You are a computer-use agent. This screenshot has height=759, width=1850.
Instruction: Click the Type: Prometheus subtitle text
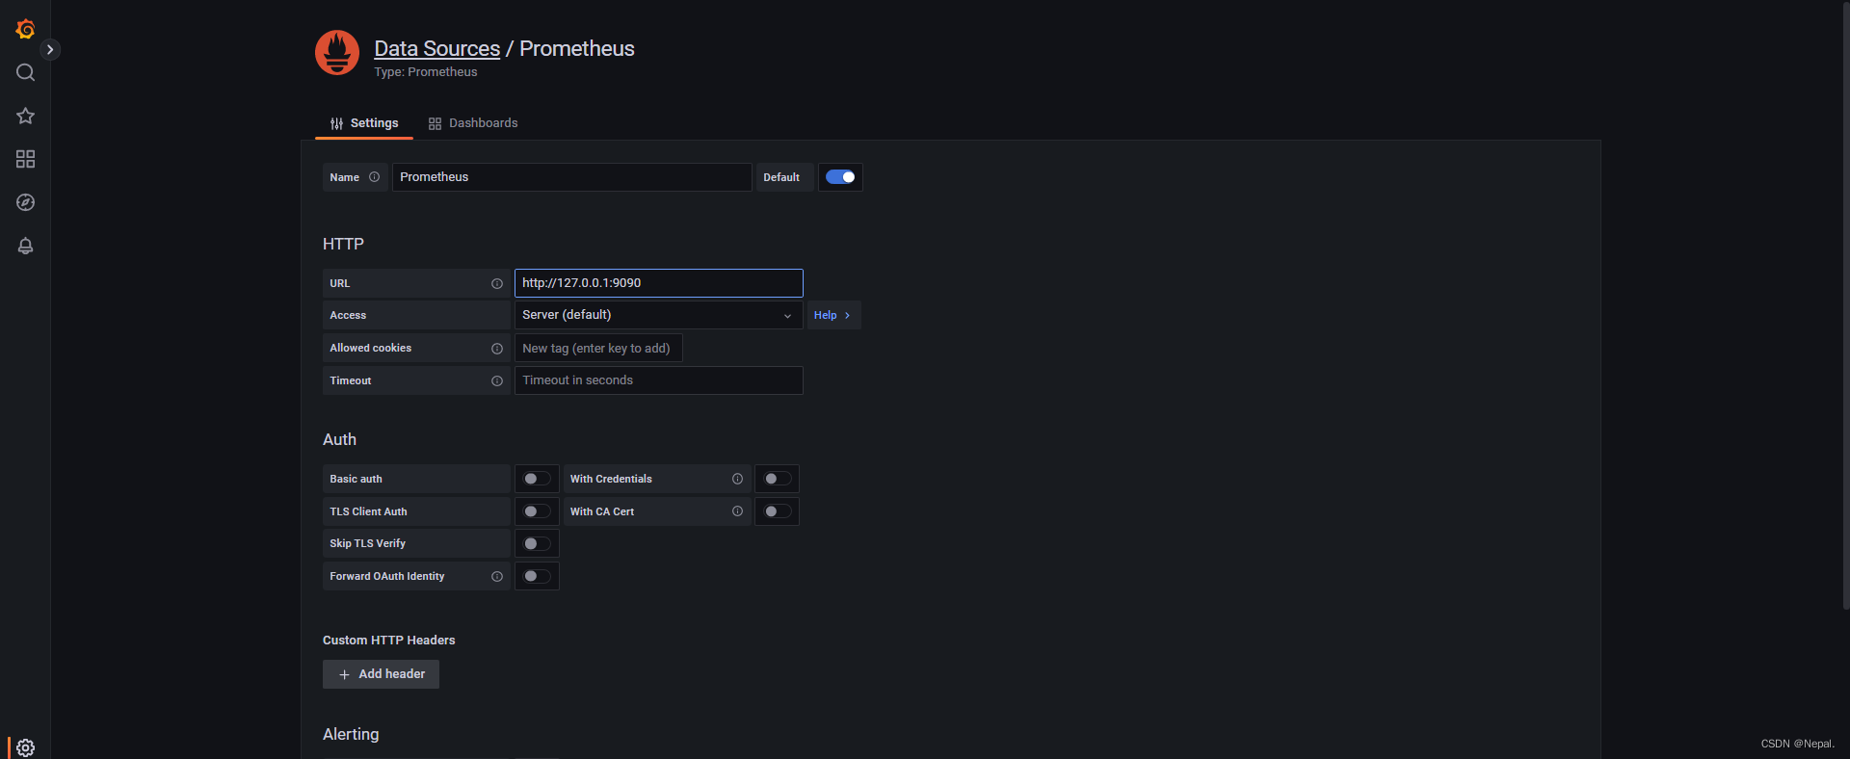(425, 72)
